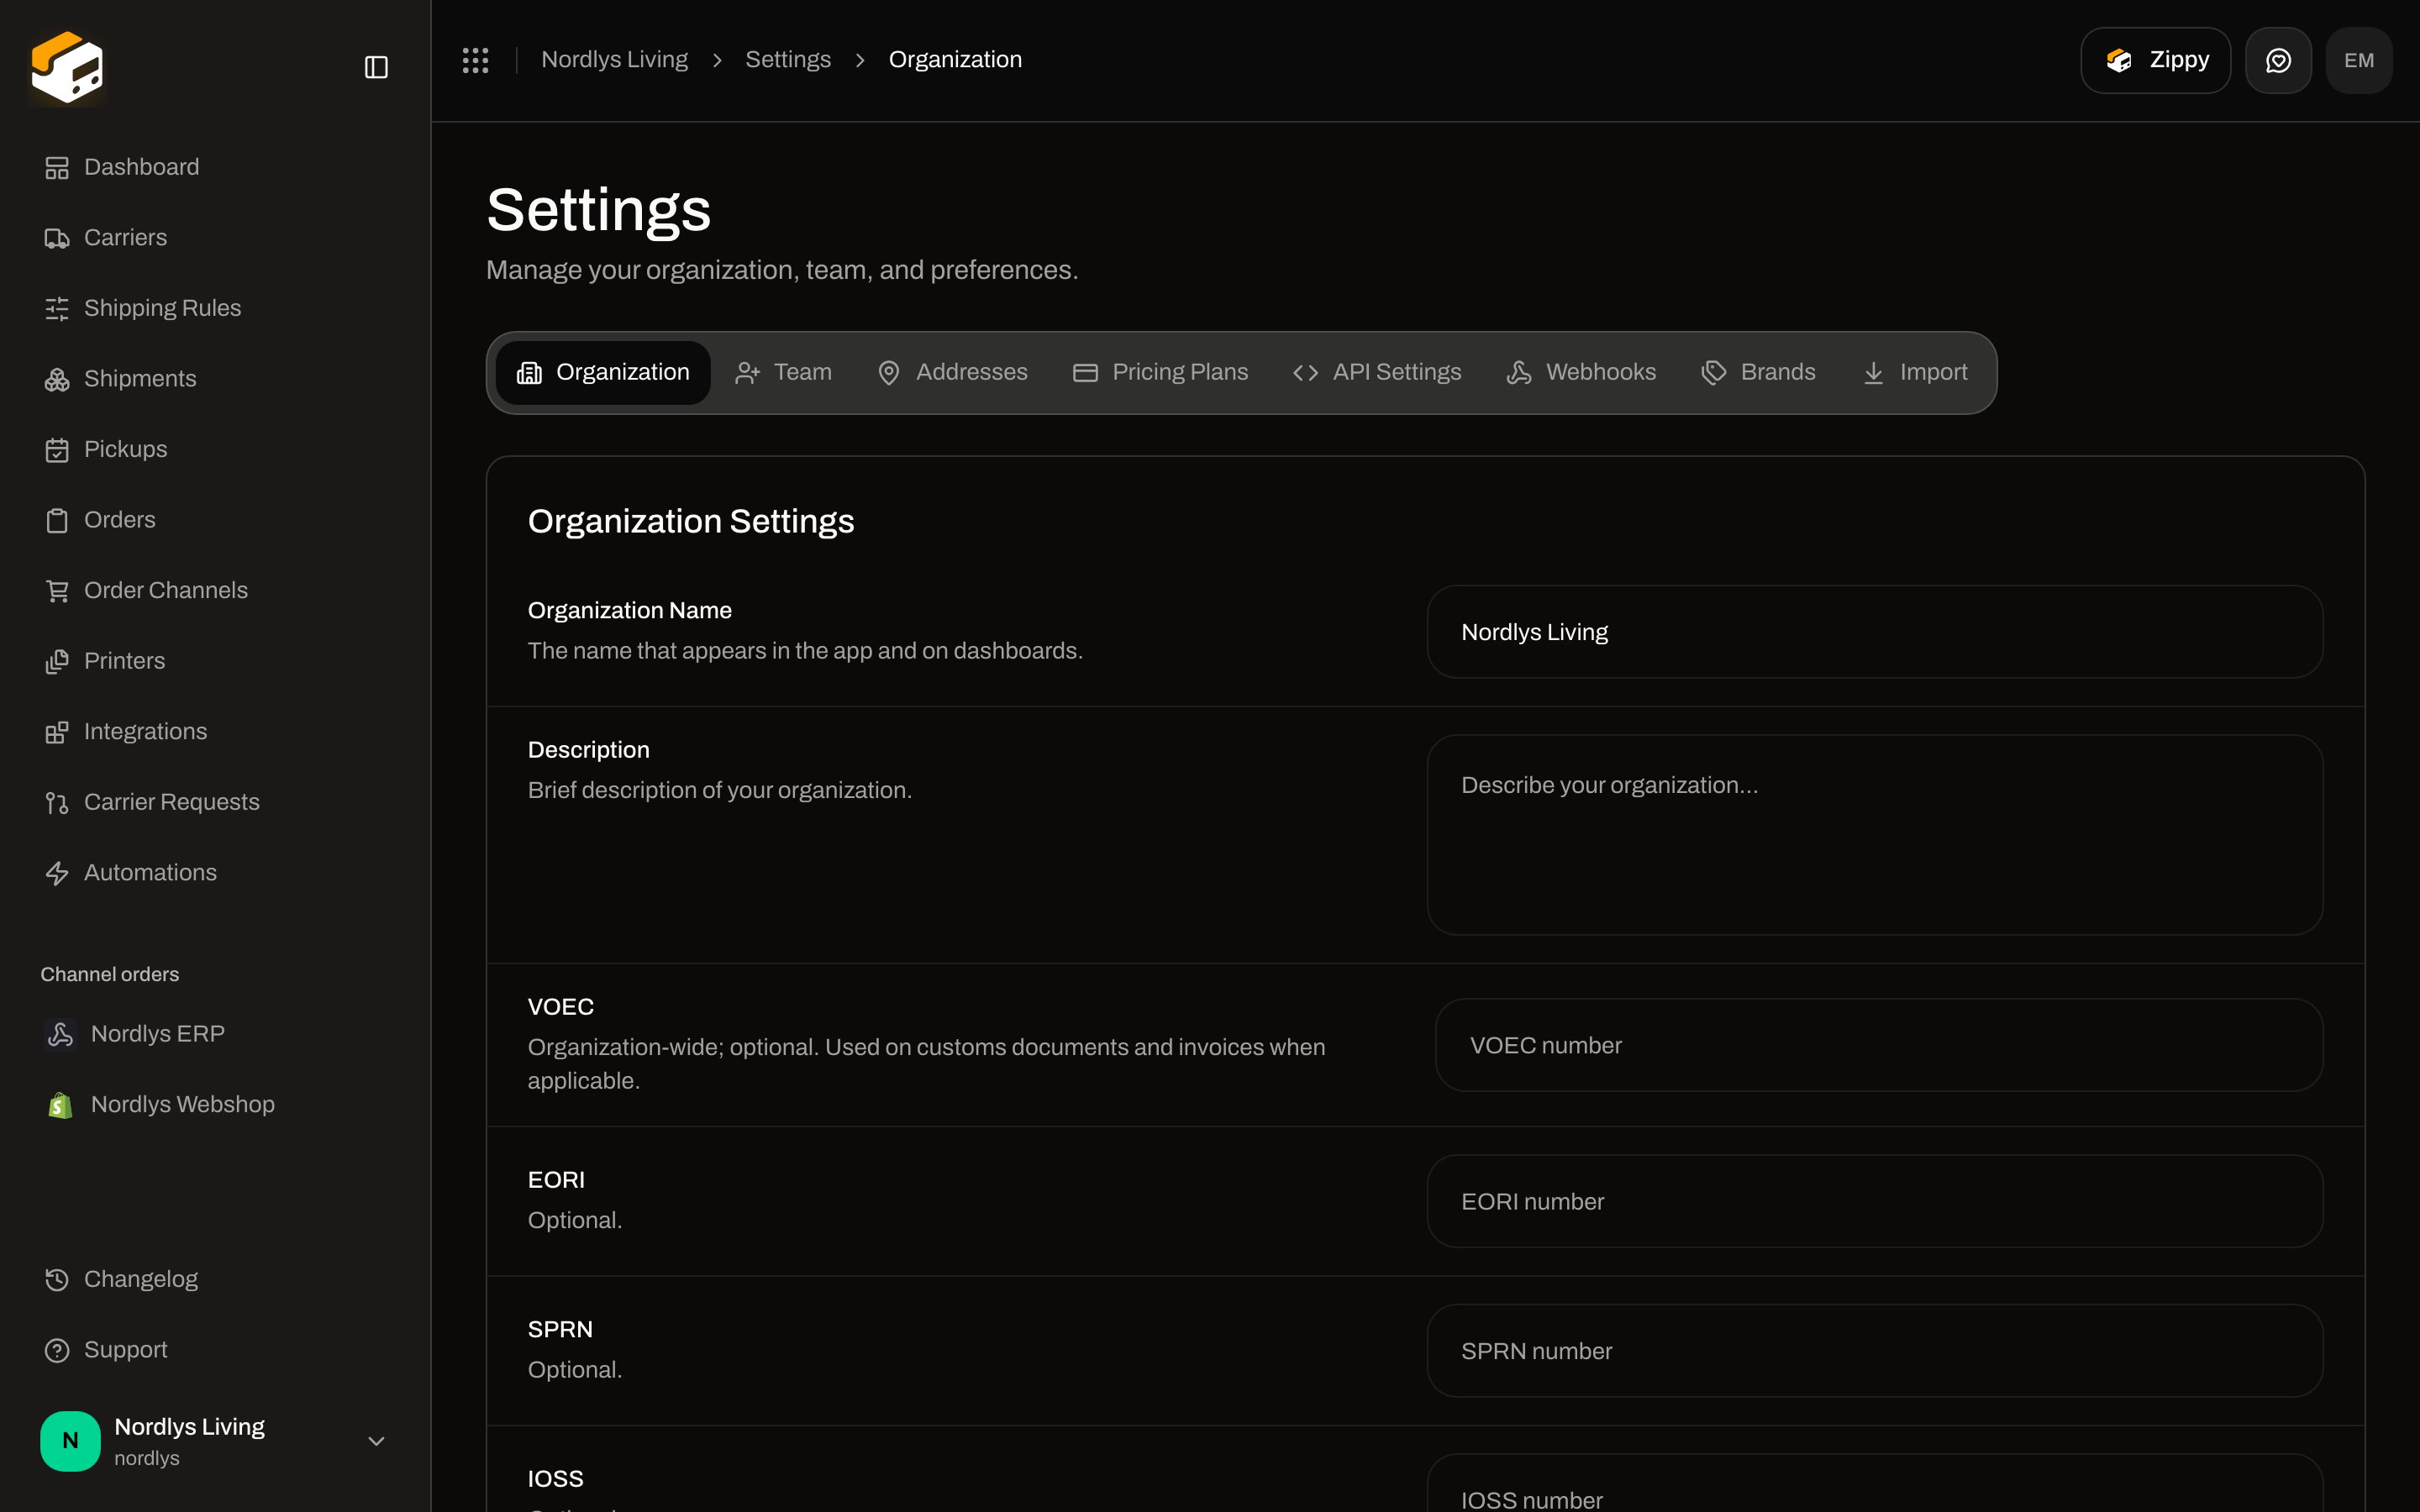
Task: Switch to the Team tab
Action: pos(783,373)
